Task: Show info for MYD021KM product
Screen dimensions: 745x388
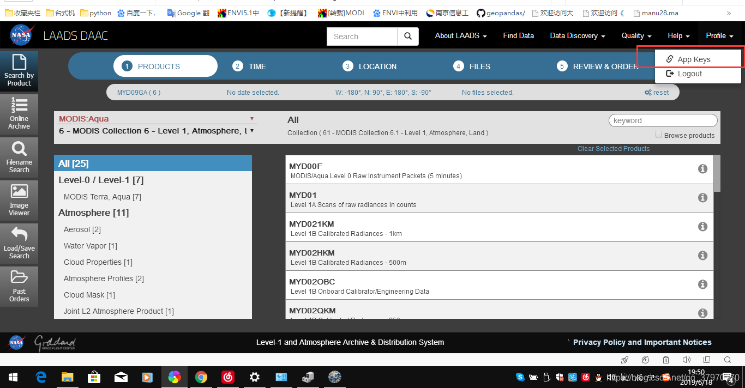Action: [702, 227]
